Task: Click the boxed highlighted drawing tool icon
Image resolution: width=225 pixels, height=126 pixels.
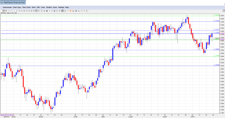Action: pos(62,11)
